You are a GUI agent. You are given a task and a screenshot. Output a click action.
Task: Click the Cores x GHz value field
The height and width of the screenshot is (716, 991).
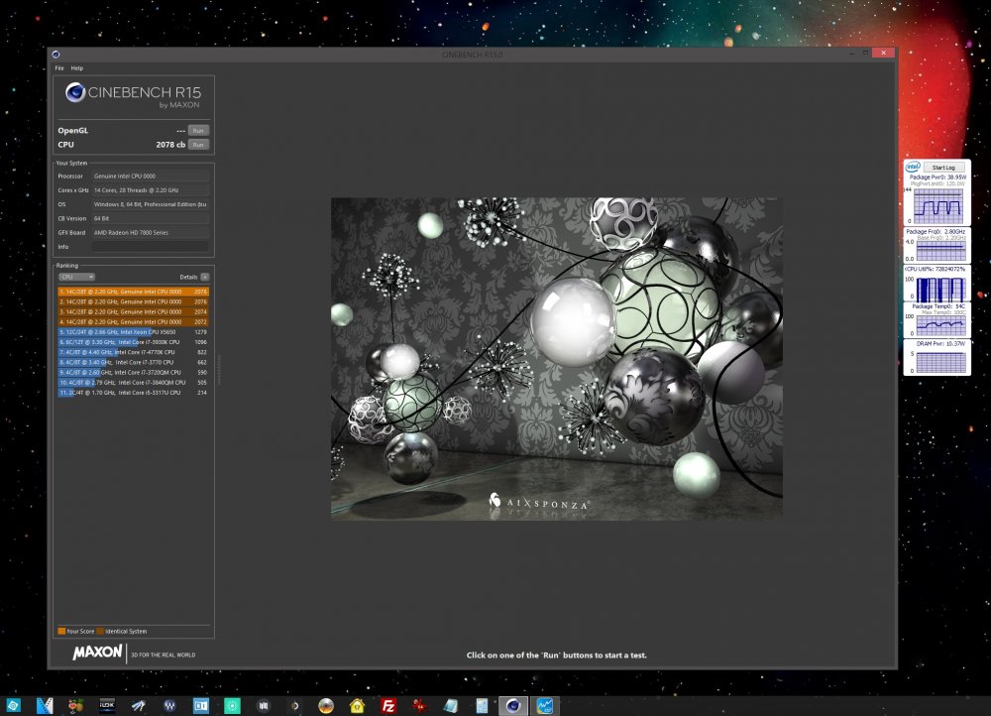[151, 189]
